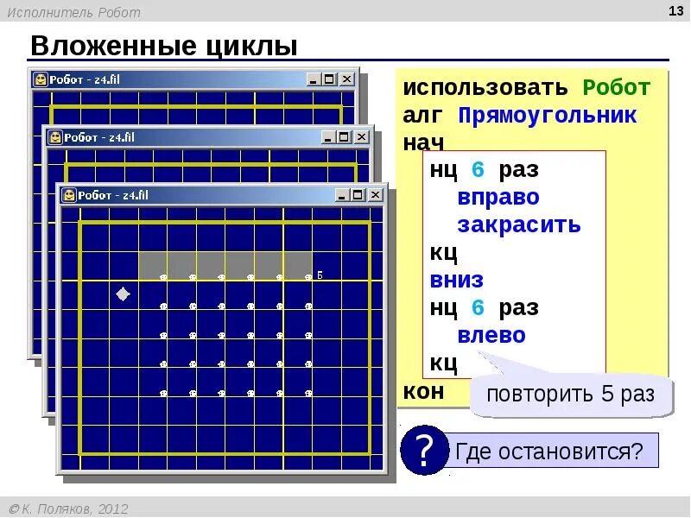Click the robot face icon in the front Робот window

click(69, 195)
